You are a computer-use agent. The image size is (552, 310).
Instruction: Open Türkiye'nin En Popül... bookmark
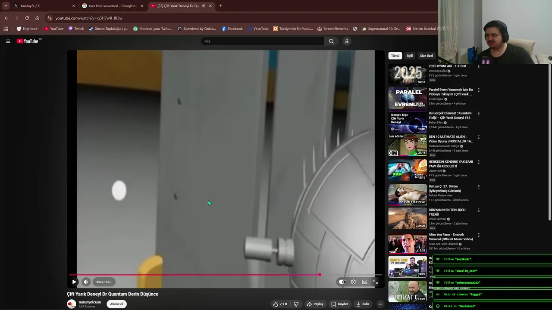point(293,29)
